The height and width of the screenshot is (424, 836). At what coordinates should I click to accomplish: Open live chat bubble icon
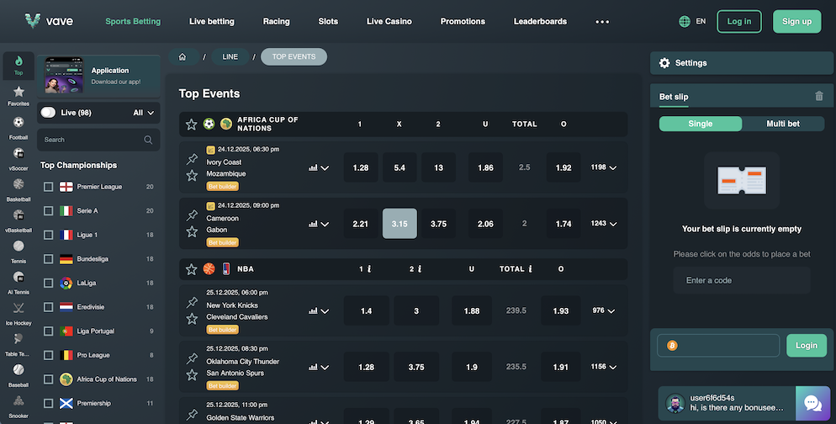point(813,404)
